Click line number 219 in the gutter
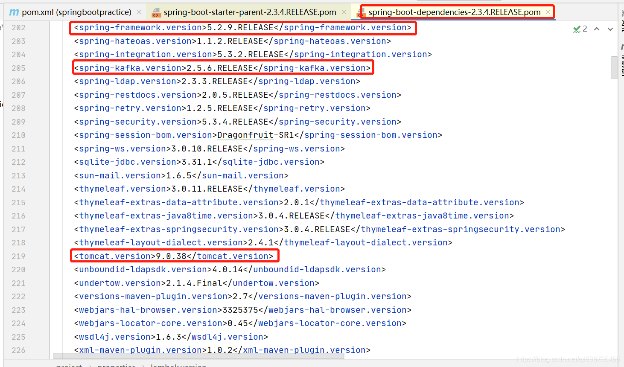 (x=18, y=256)
